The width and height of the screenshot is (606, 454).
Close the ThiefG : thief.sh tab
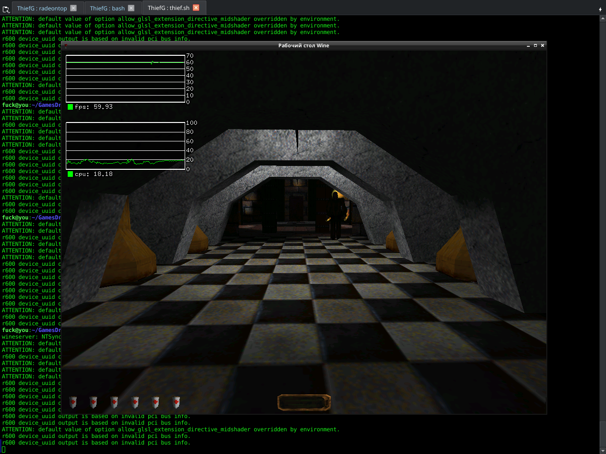click(196, 8)
